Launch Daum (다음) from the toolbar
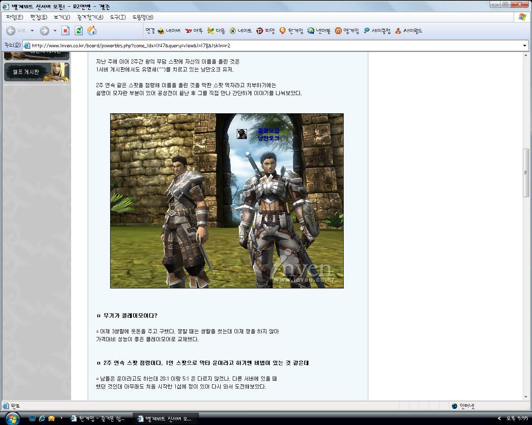Screen dimensions: 532x425 (x=216, y=30)
